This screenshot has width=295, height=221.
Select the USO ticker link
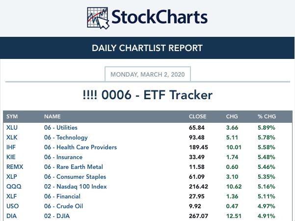coord(12,206)
